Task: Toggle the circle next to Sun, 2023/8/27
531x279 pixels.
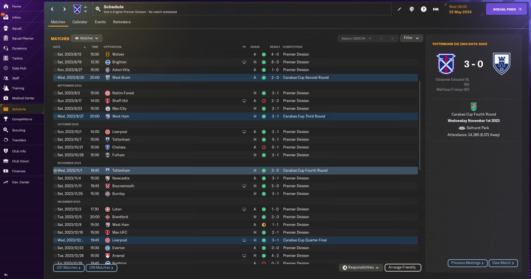Action: click(x=55, y=70)
